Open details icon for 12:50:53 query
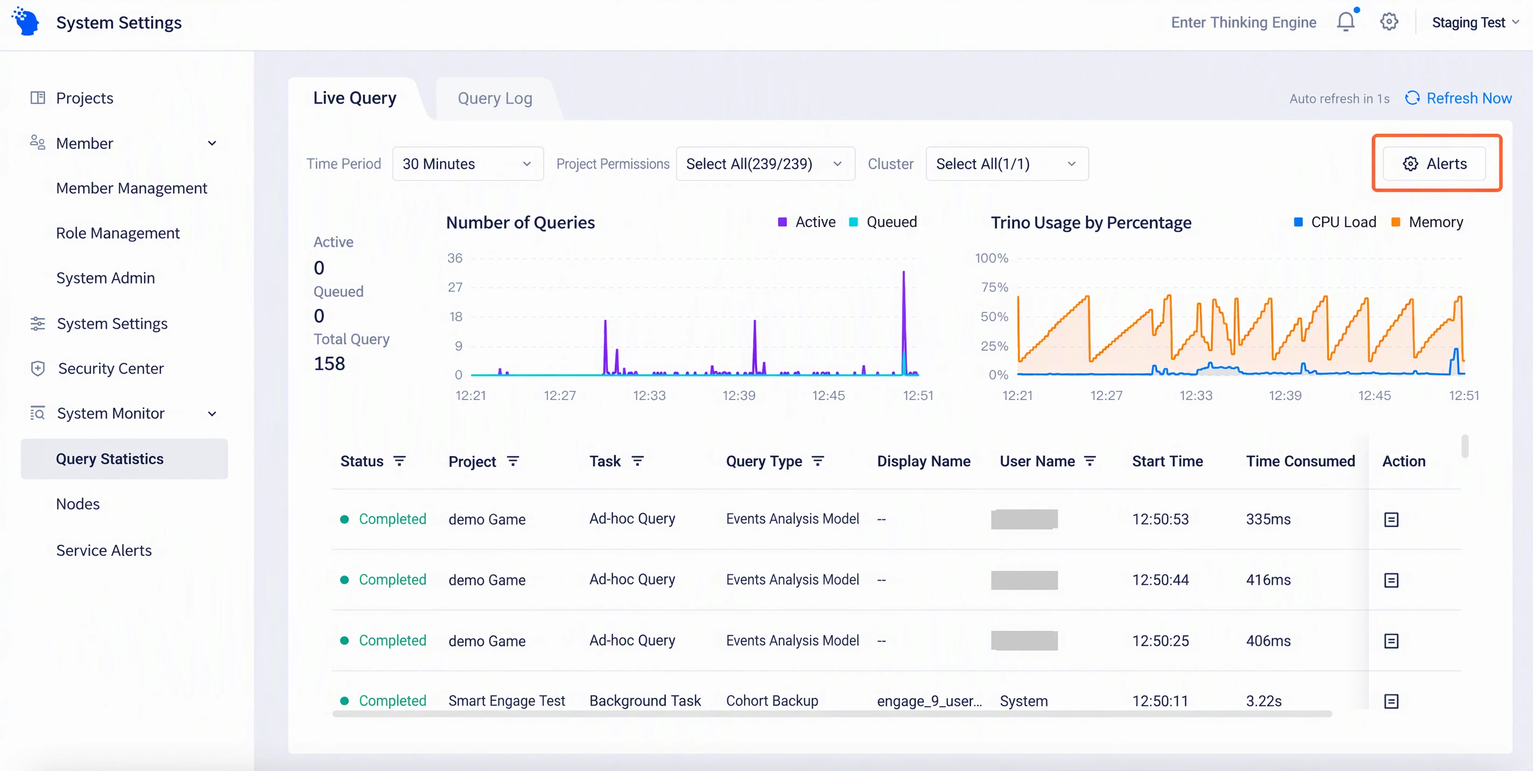This screenshot has width=1533, height=771. 1391,519
